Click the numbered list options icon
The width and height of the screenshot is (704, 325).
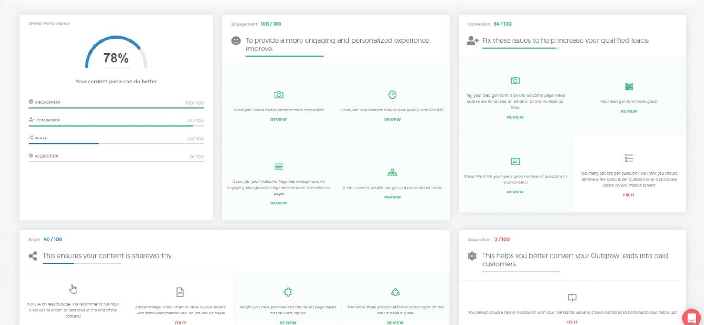629,158
